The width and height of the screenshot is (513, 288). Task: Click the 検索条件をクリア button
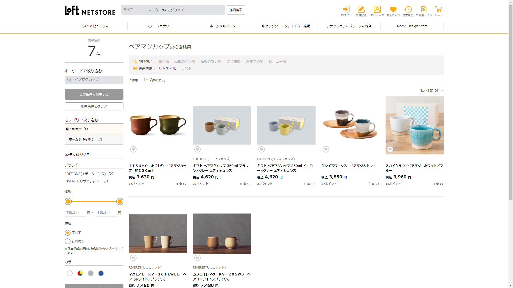(94, 106)
